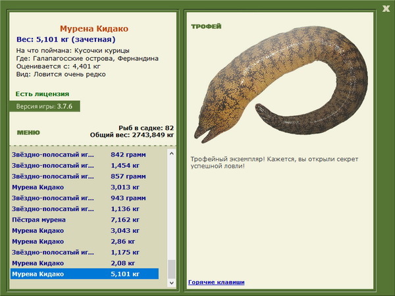Click the fish list scroll-down arrow
The image size is (395, 296).
pyautogui.click(x=172, y=283)
